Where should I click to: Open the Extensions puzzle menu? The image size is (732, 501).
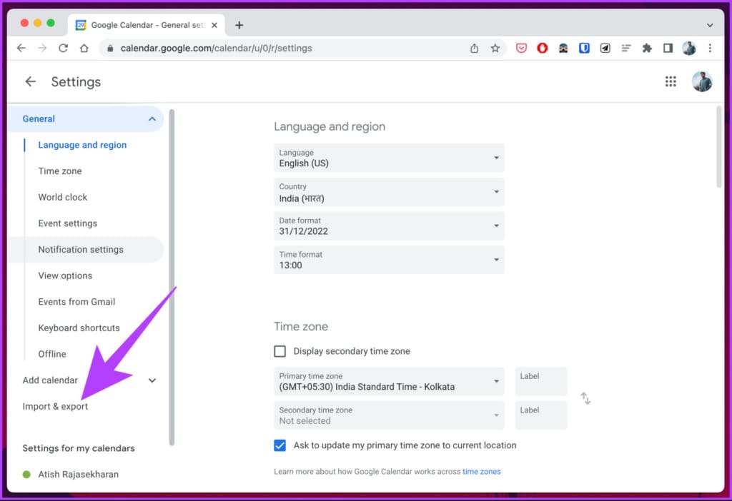(647, 48)
